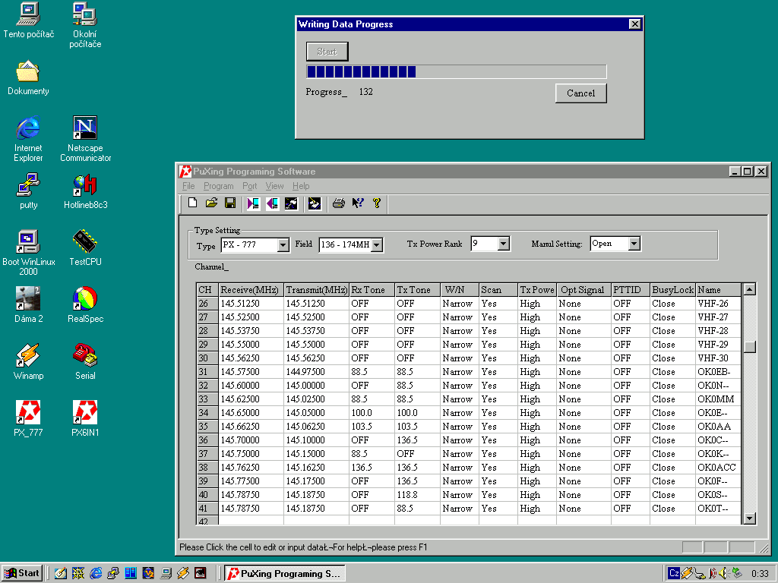Expand the Tx Power Rank dropdown
This screenshot has width=778, height=583.
click(503, 244)
